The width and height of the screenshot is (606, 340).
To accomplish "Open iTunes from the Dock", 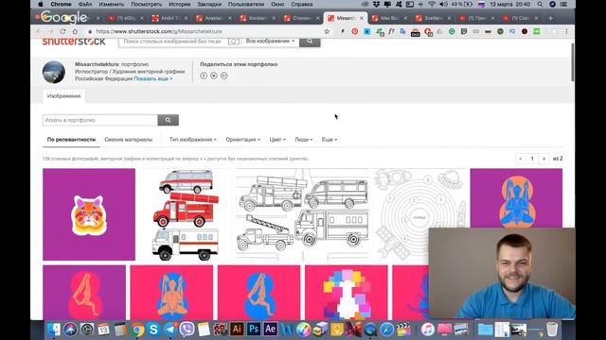I will point(428,330).
